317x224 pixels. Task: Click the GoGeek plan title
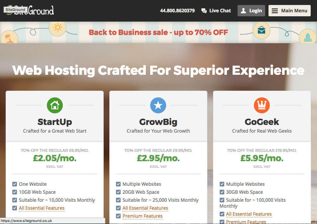(x=262, y=122)
